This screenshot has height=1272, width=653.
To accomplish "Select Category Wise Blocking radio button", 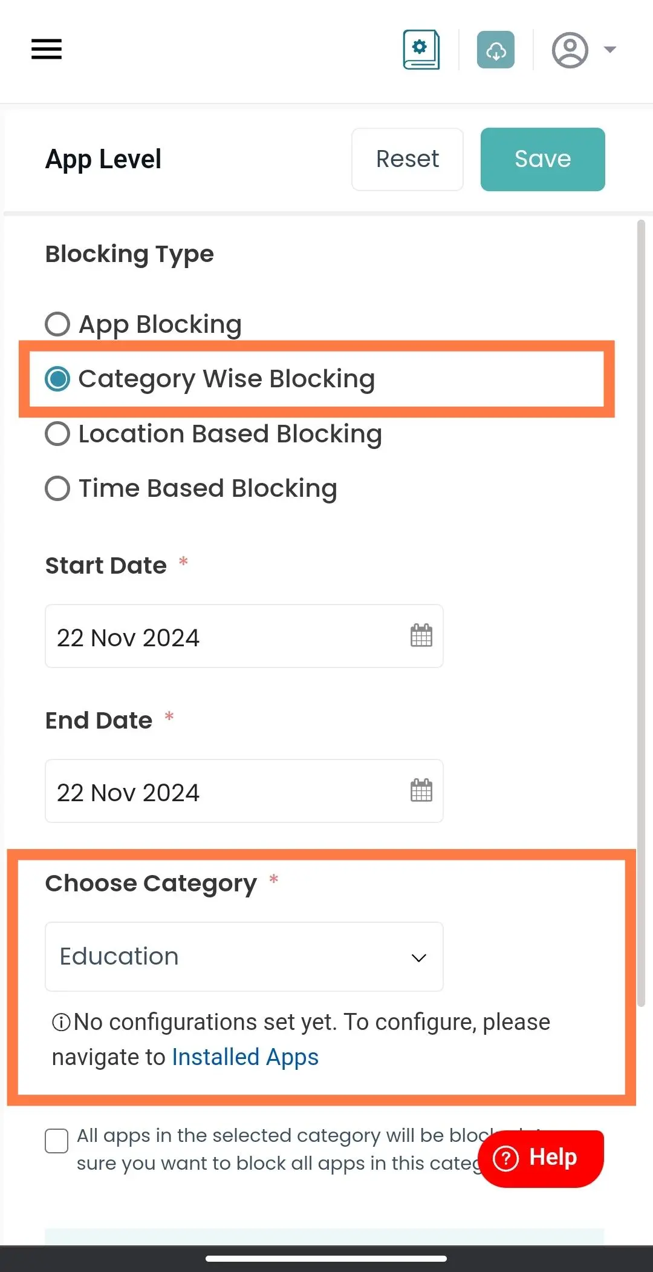I will [57, 379].
